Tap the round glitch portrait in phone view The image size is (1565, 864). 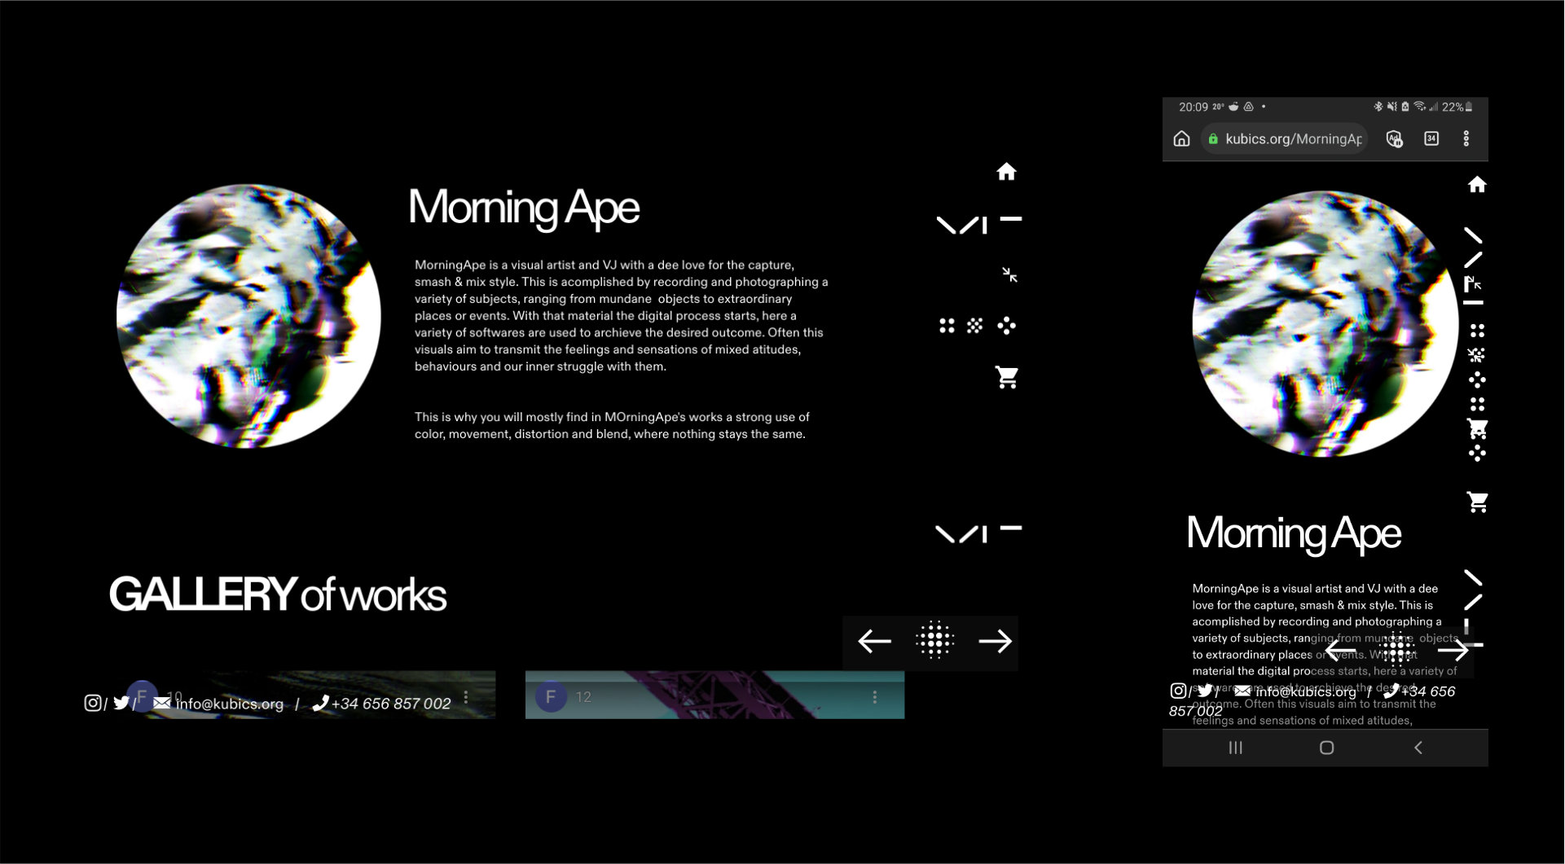tap(1325, 324)
